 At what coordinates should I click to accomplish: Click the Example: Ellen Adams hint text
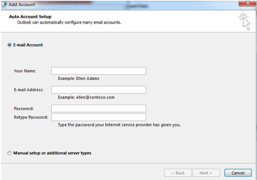(x=79, y=79)
